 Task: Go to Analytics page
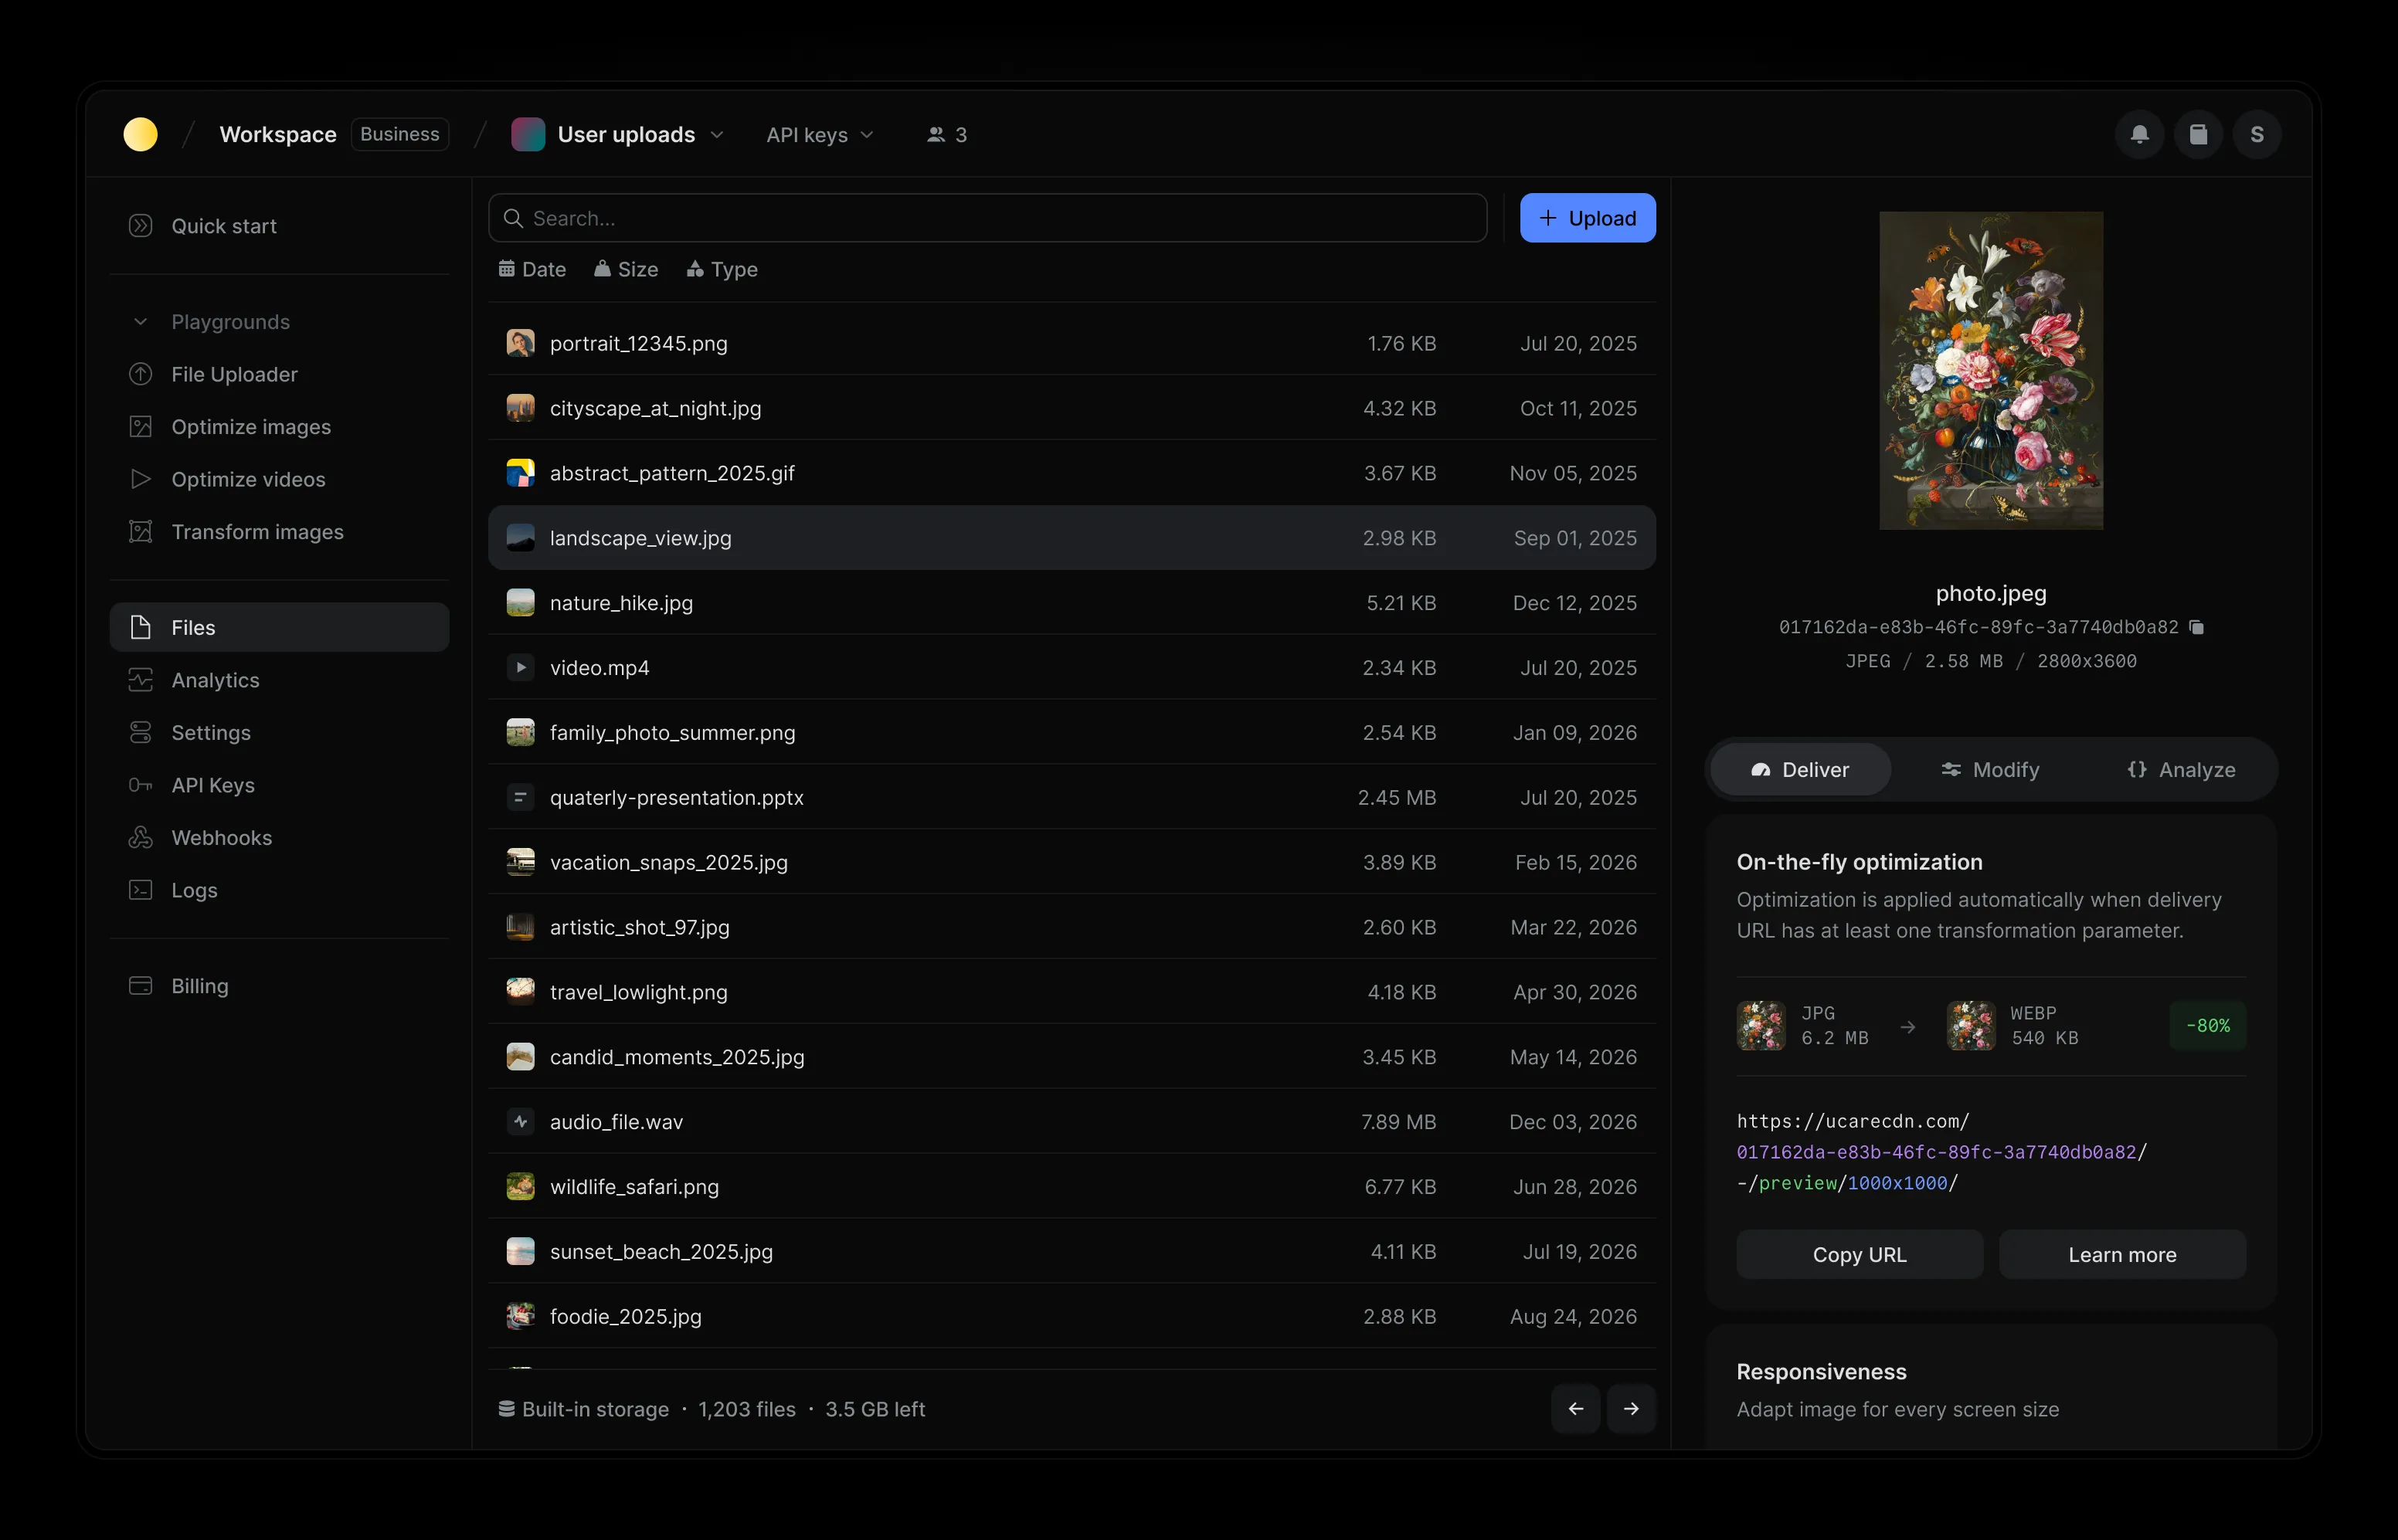click(x=279, y=680)
